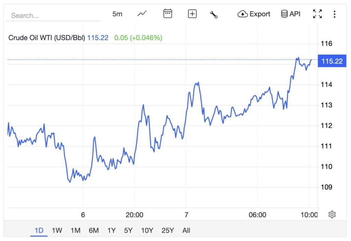Image resolution: width=351 pixels, height=241 pixels.
Task: Open the calendar date range picker
Action: (x=167, y=13)
